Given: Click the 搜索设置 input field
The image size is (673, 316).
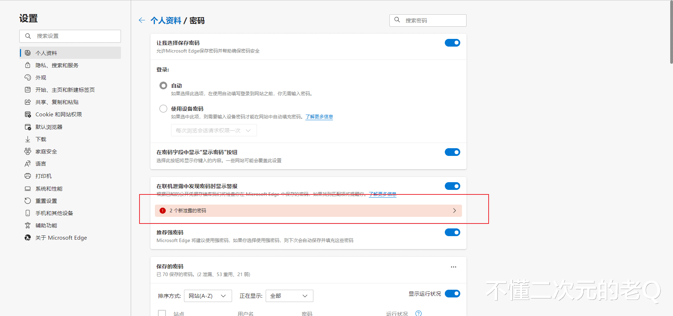Looking at the screenshot, I should point(70,36).
